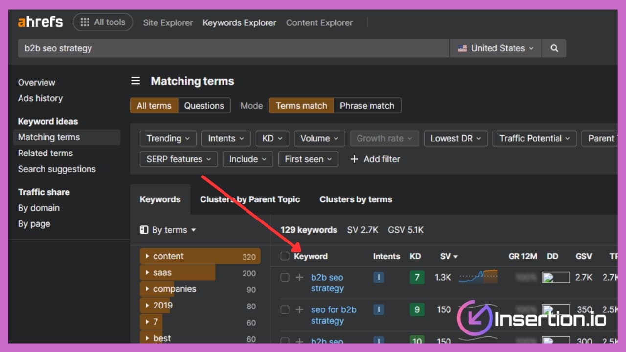
Task: Open the United States country dropdown
Action: [x=495, y=48]
